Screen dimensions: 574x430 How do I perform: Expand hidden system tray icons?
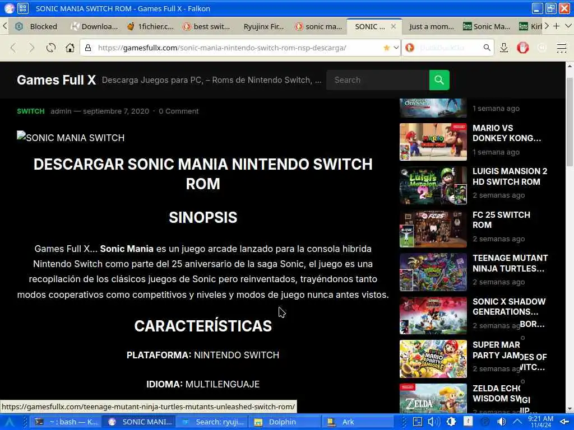point(517,422)
